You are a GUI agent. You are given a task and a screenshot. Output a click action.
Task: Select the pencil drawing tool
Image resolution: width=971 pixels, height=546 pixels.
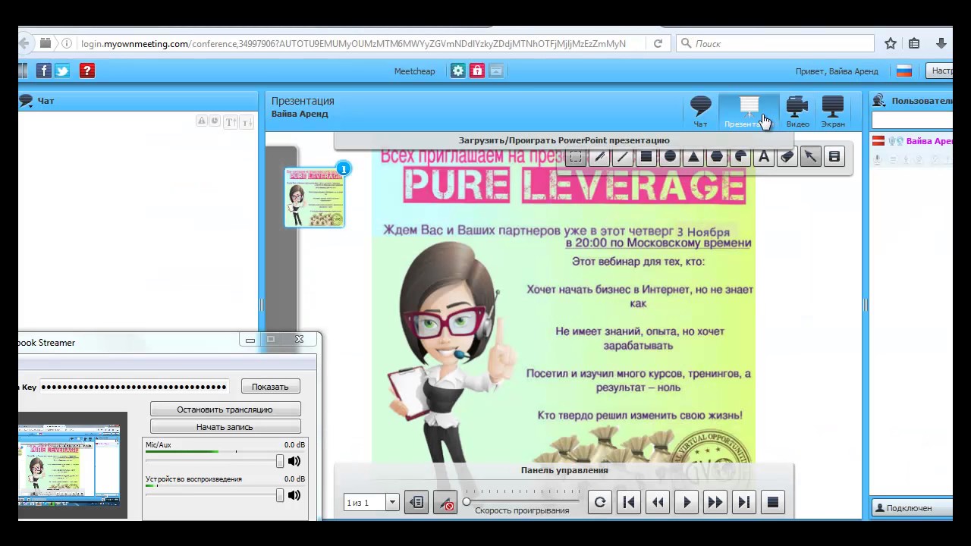point(599,157)
